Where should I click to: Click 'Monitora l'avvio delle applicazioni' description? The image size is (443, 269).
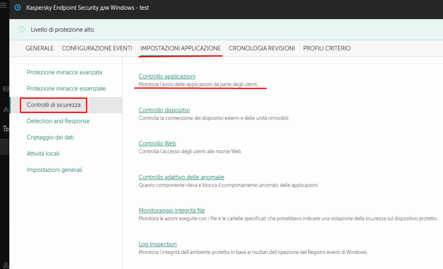click(x=198, y=84)
